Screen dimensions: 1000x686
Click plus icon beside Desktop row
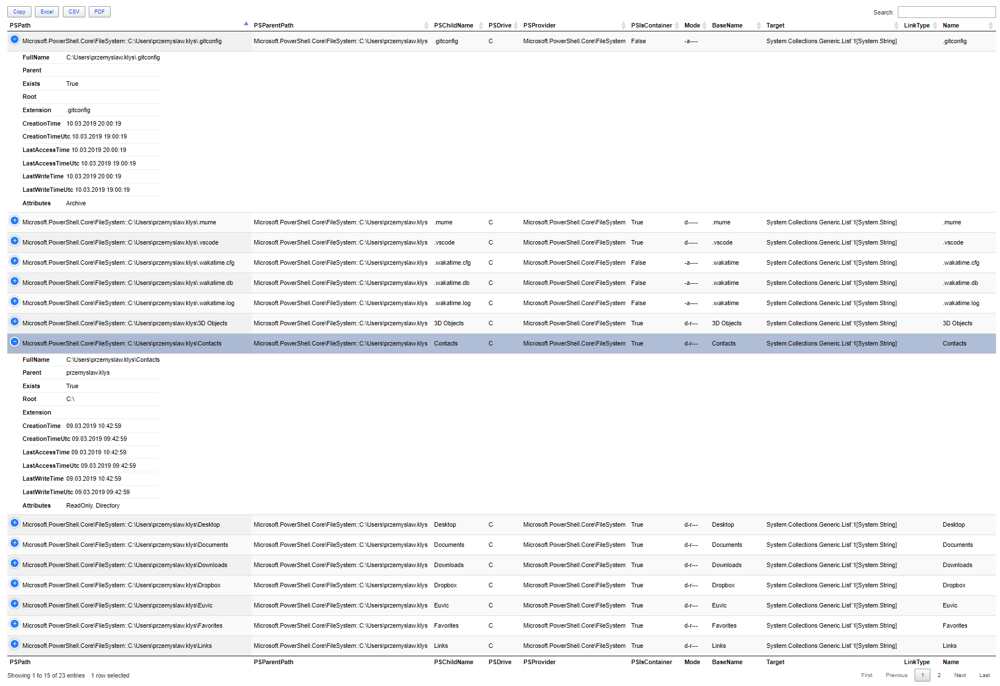(15, 523)
